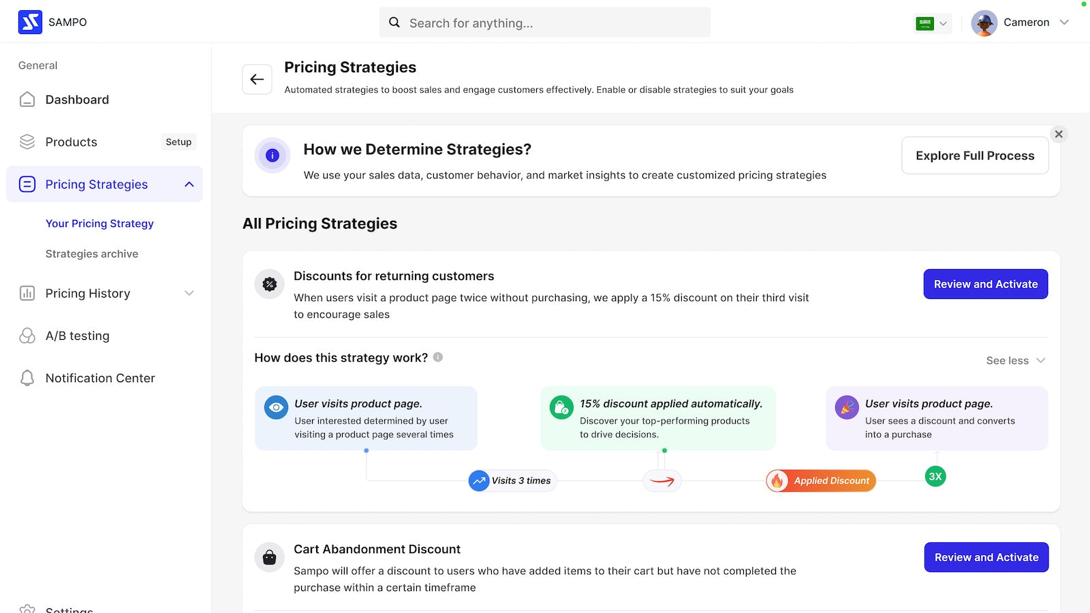Viewport: 1090px width, 613px height.
Task: Select Your Pricing Strategy menu item
Action: [99, 223]
